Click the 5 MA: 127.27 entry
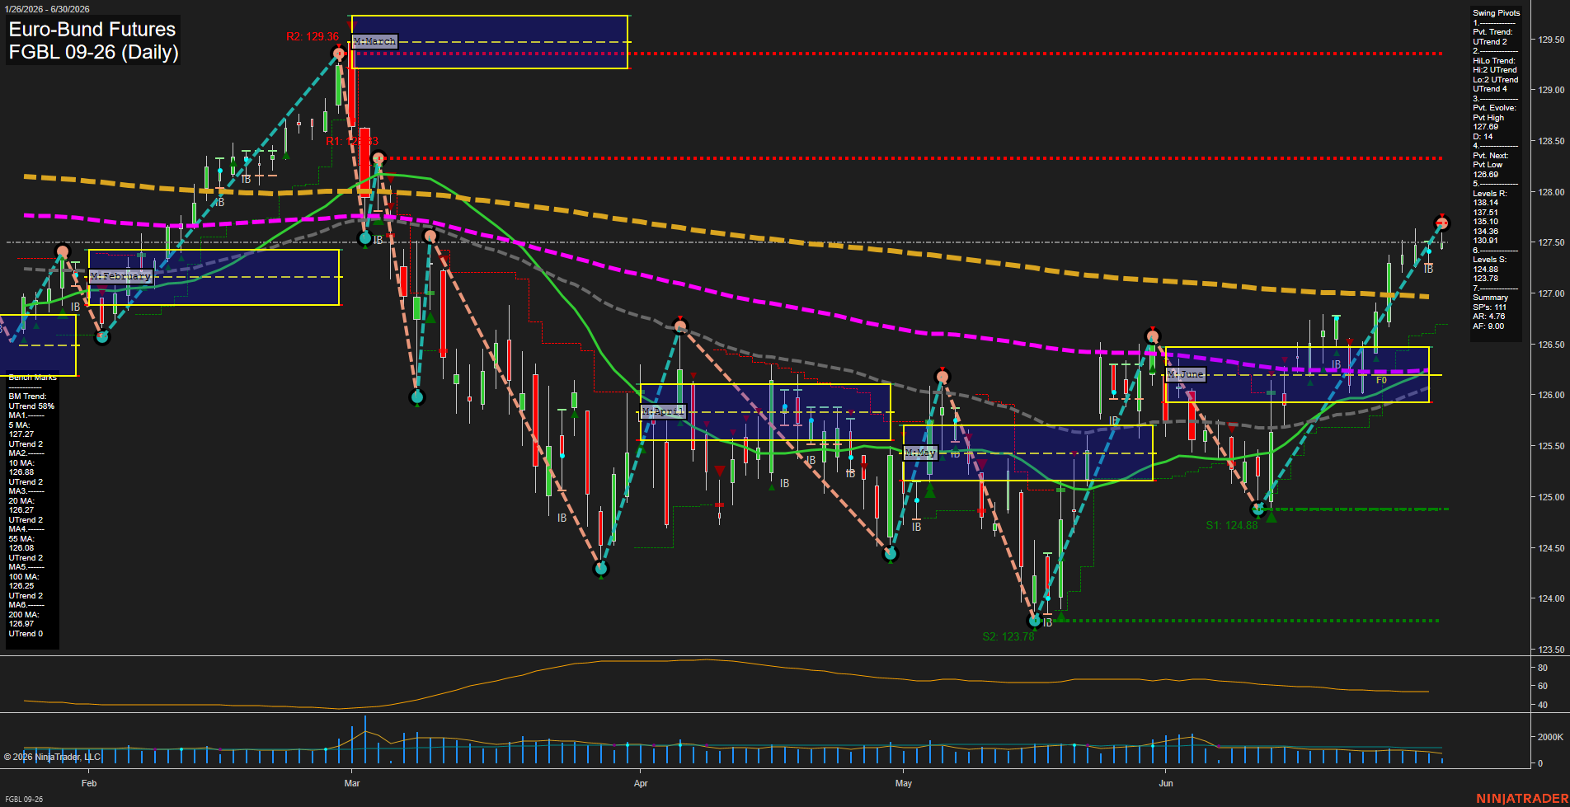The width and height of the screenshot is (1570, 807). (x=21, y=429)
